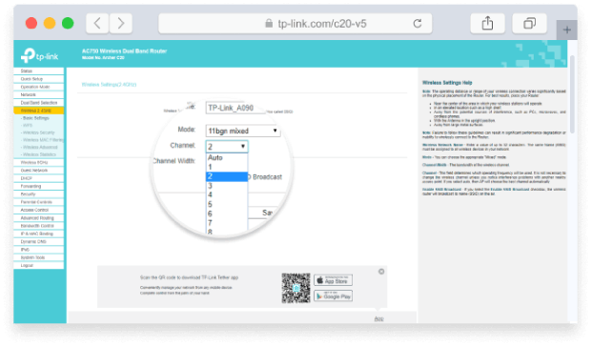Image resolution: width=591 pixels, height=346 pixels.
Task: Show all tabs with the overlapping squares icon
Action: click(529, 24)
